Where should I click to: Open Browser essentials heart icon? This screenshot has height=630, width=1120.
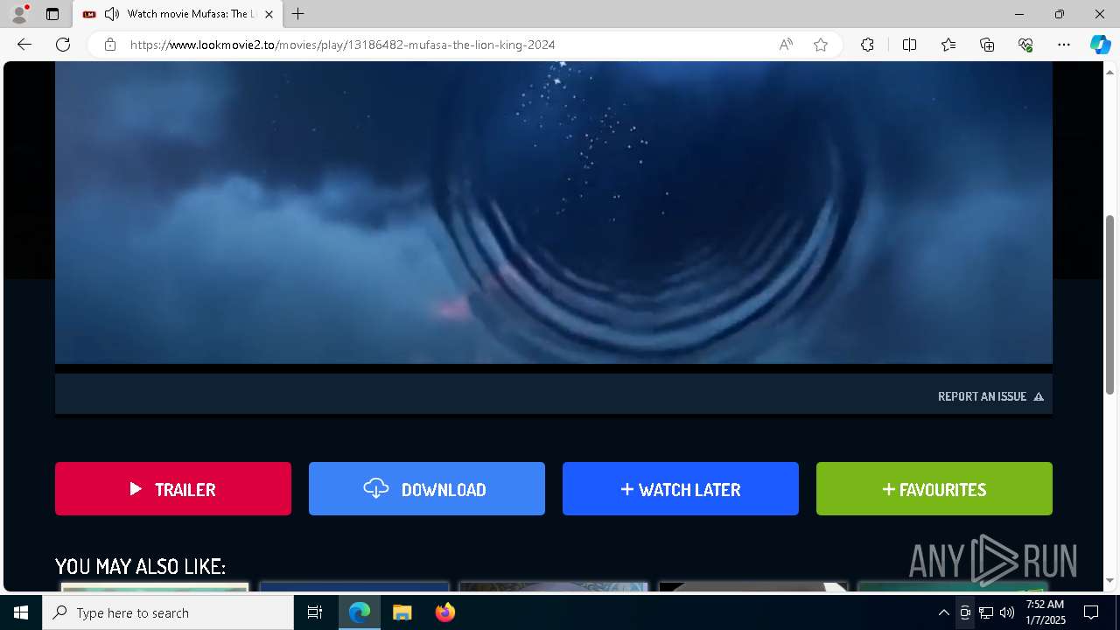pos(1025,45)
